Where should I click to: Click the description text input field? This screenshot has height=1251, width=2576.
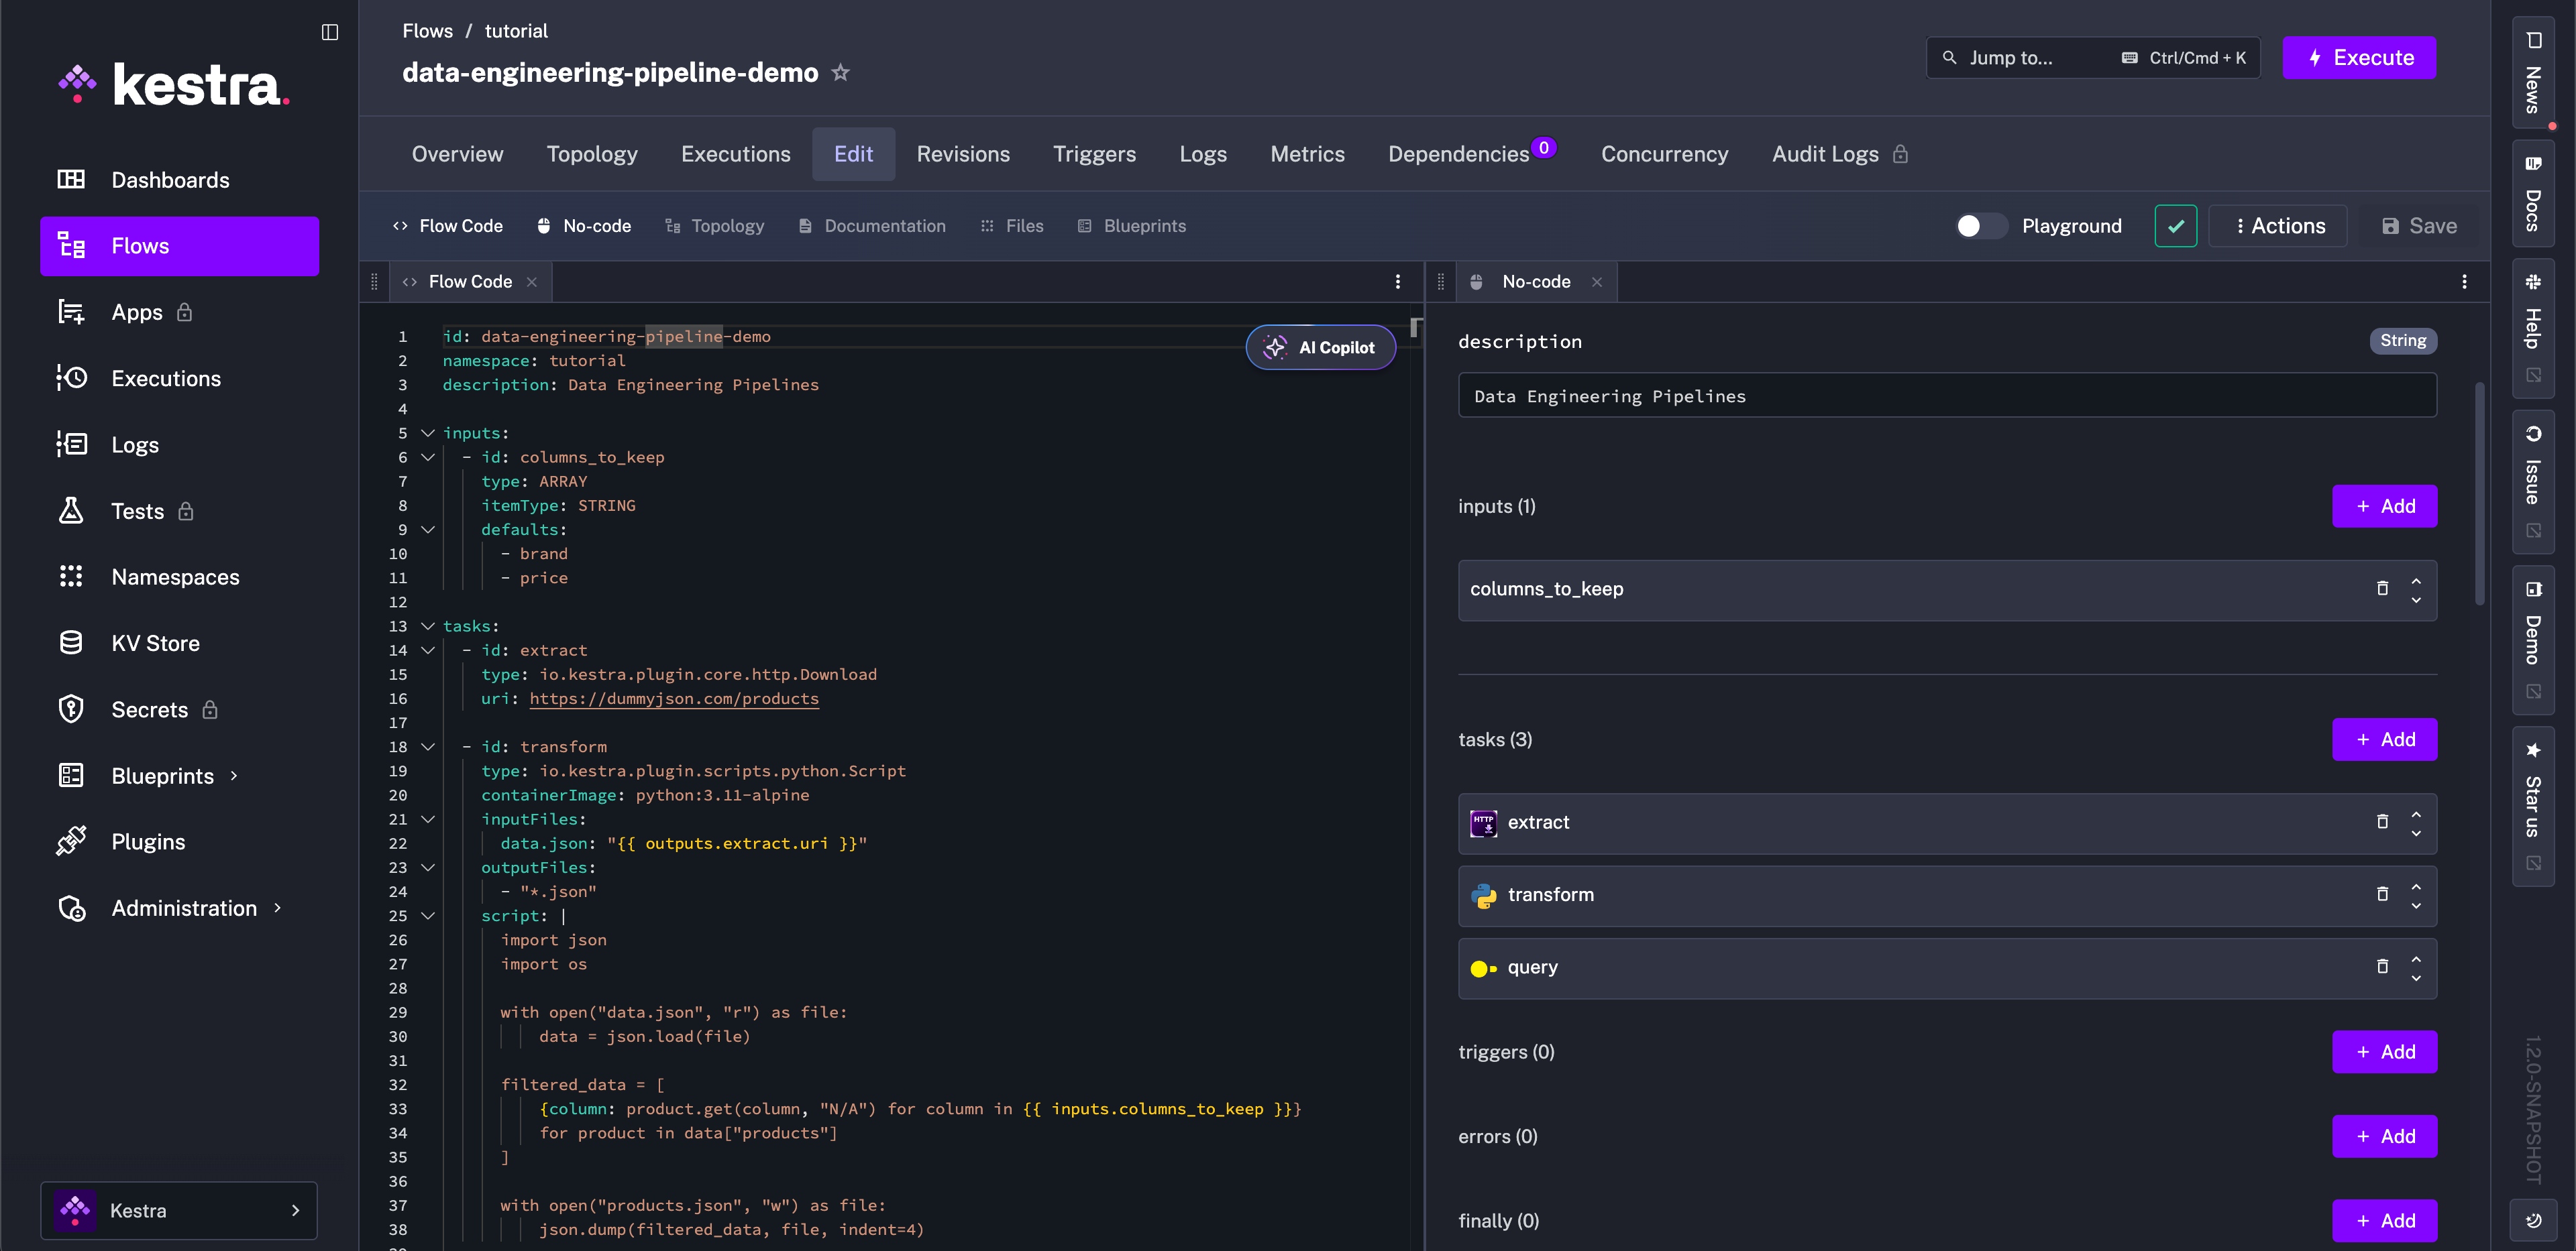tap(1946, 397)
